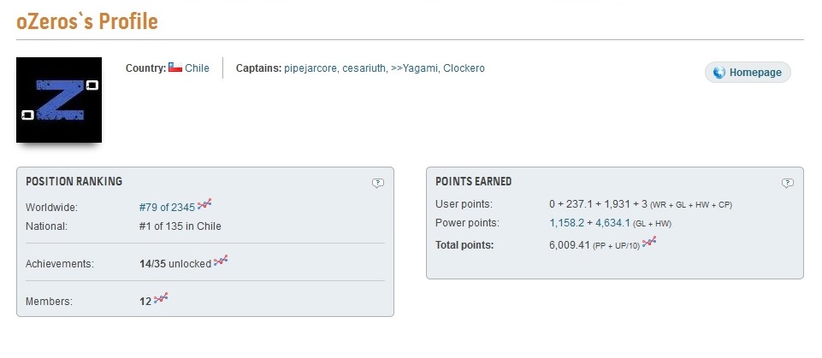Open the Chile country link
Viewport: 822px width, 358px height.
coord(198,68)
